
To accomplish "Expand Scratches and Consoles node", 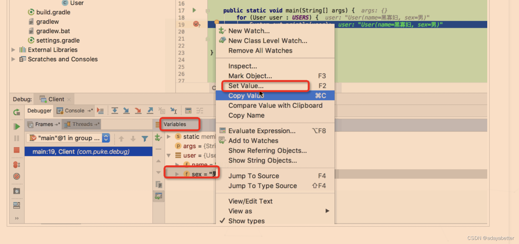I will 13,59.
